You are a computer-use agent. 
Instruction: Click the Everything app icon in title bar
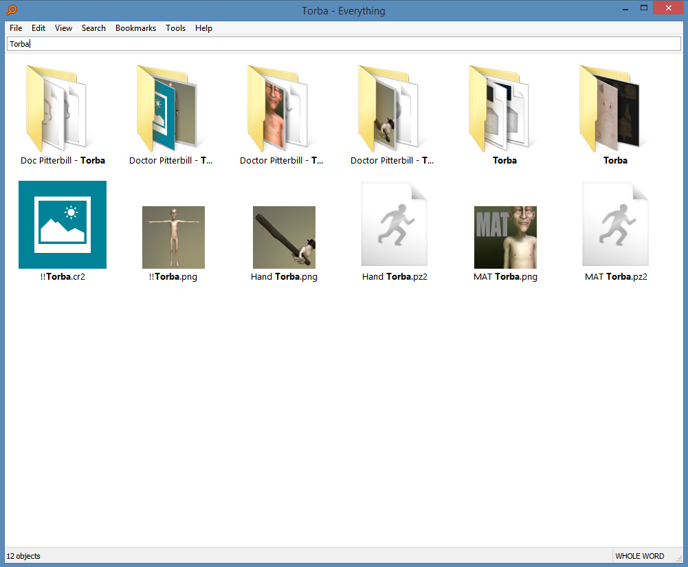tap(12, 10)
